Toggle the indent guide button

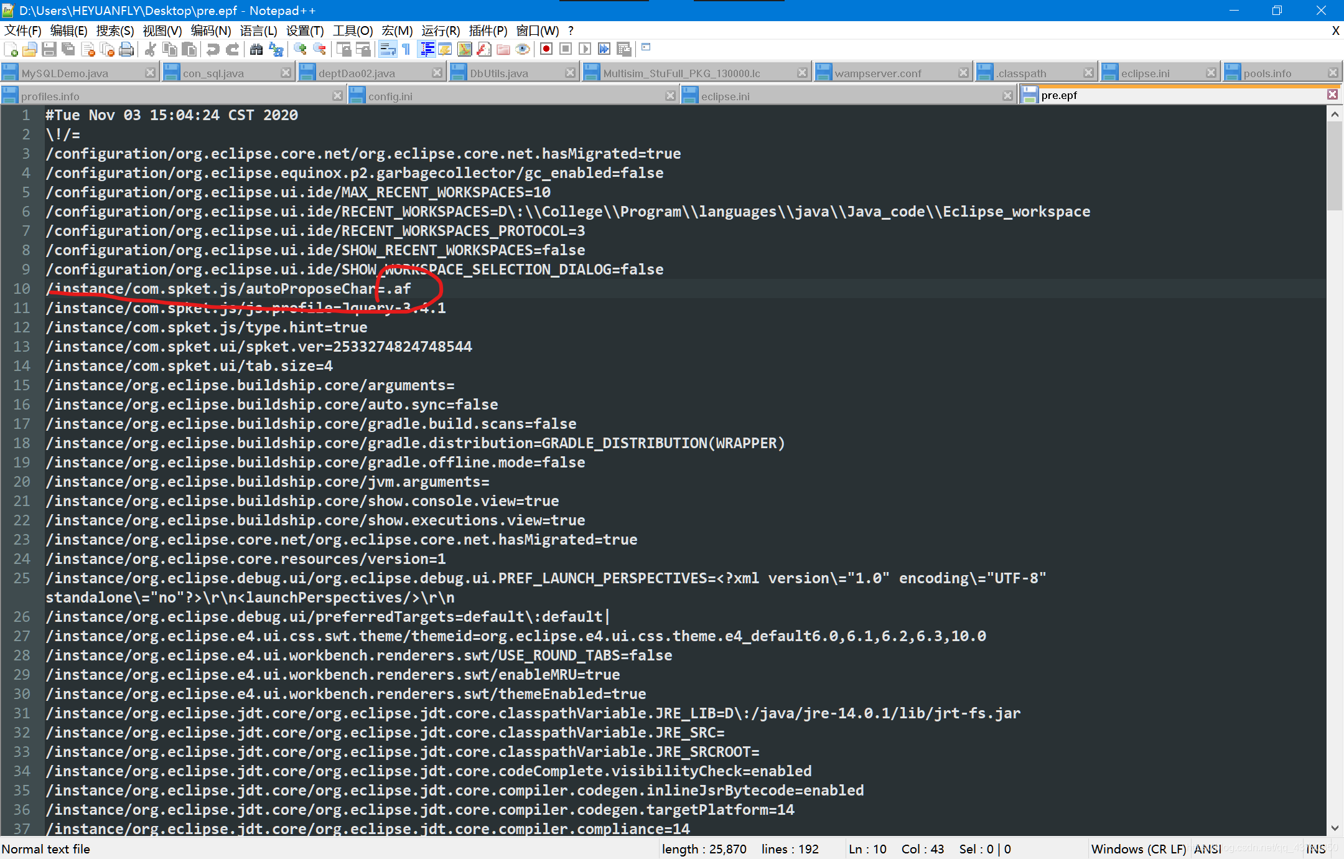[x=427, y=50]
